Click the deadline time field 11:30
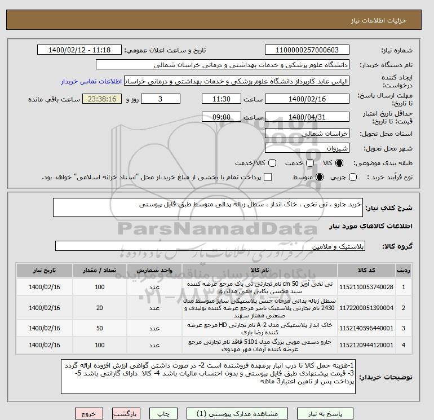The height and width of the screenshot is (420, 434). click(222, 99)
